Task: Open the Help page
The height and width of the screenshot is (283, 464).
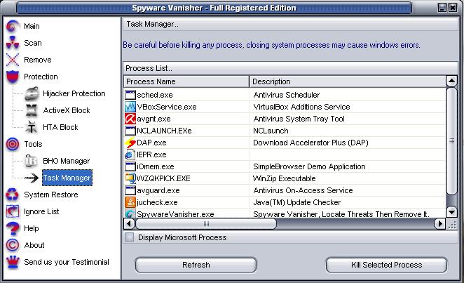Action: [x=32, y=228]
